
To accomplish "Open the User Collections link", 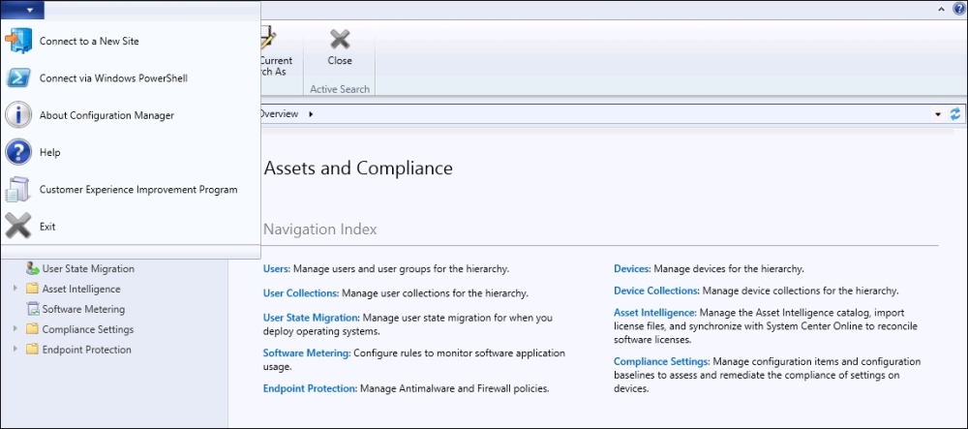I will coord(301,293).
